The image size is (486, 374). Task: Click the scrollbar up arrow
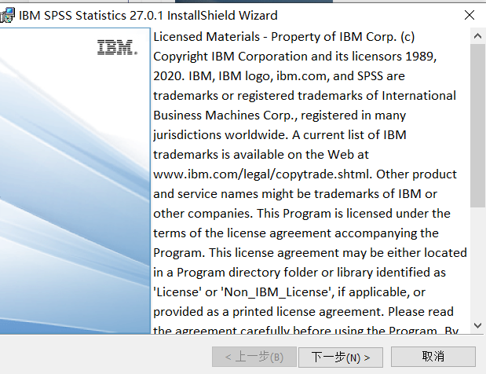[x=477, y=36]
